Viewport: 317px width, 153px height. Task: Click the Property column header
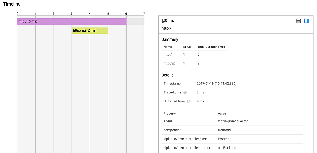(x=170, y=113)
